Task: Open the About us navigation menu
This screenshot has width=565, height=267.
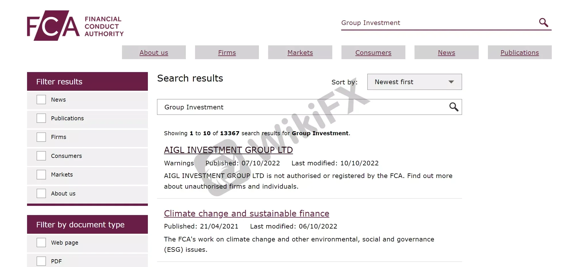Action: [154, 53]
